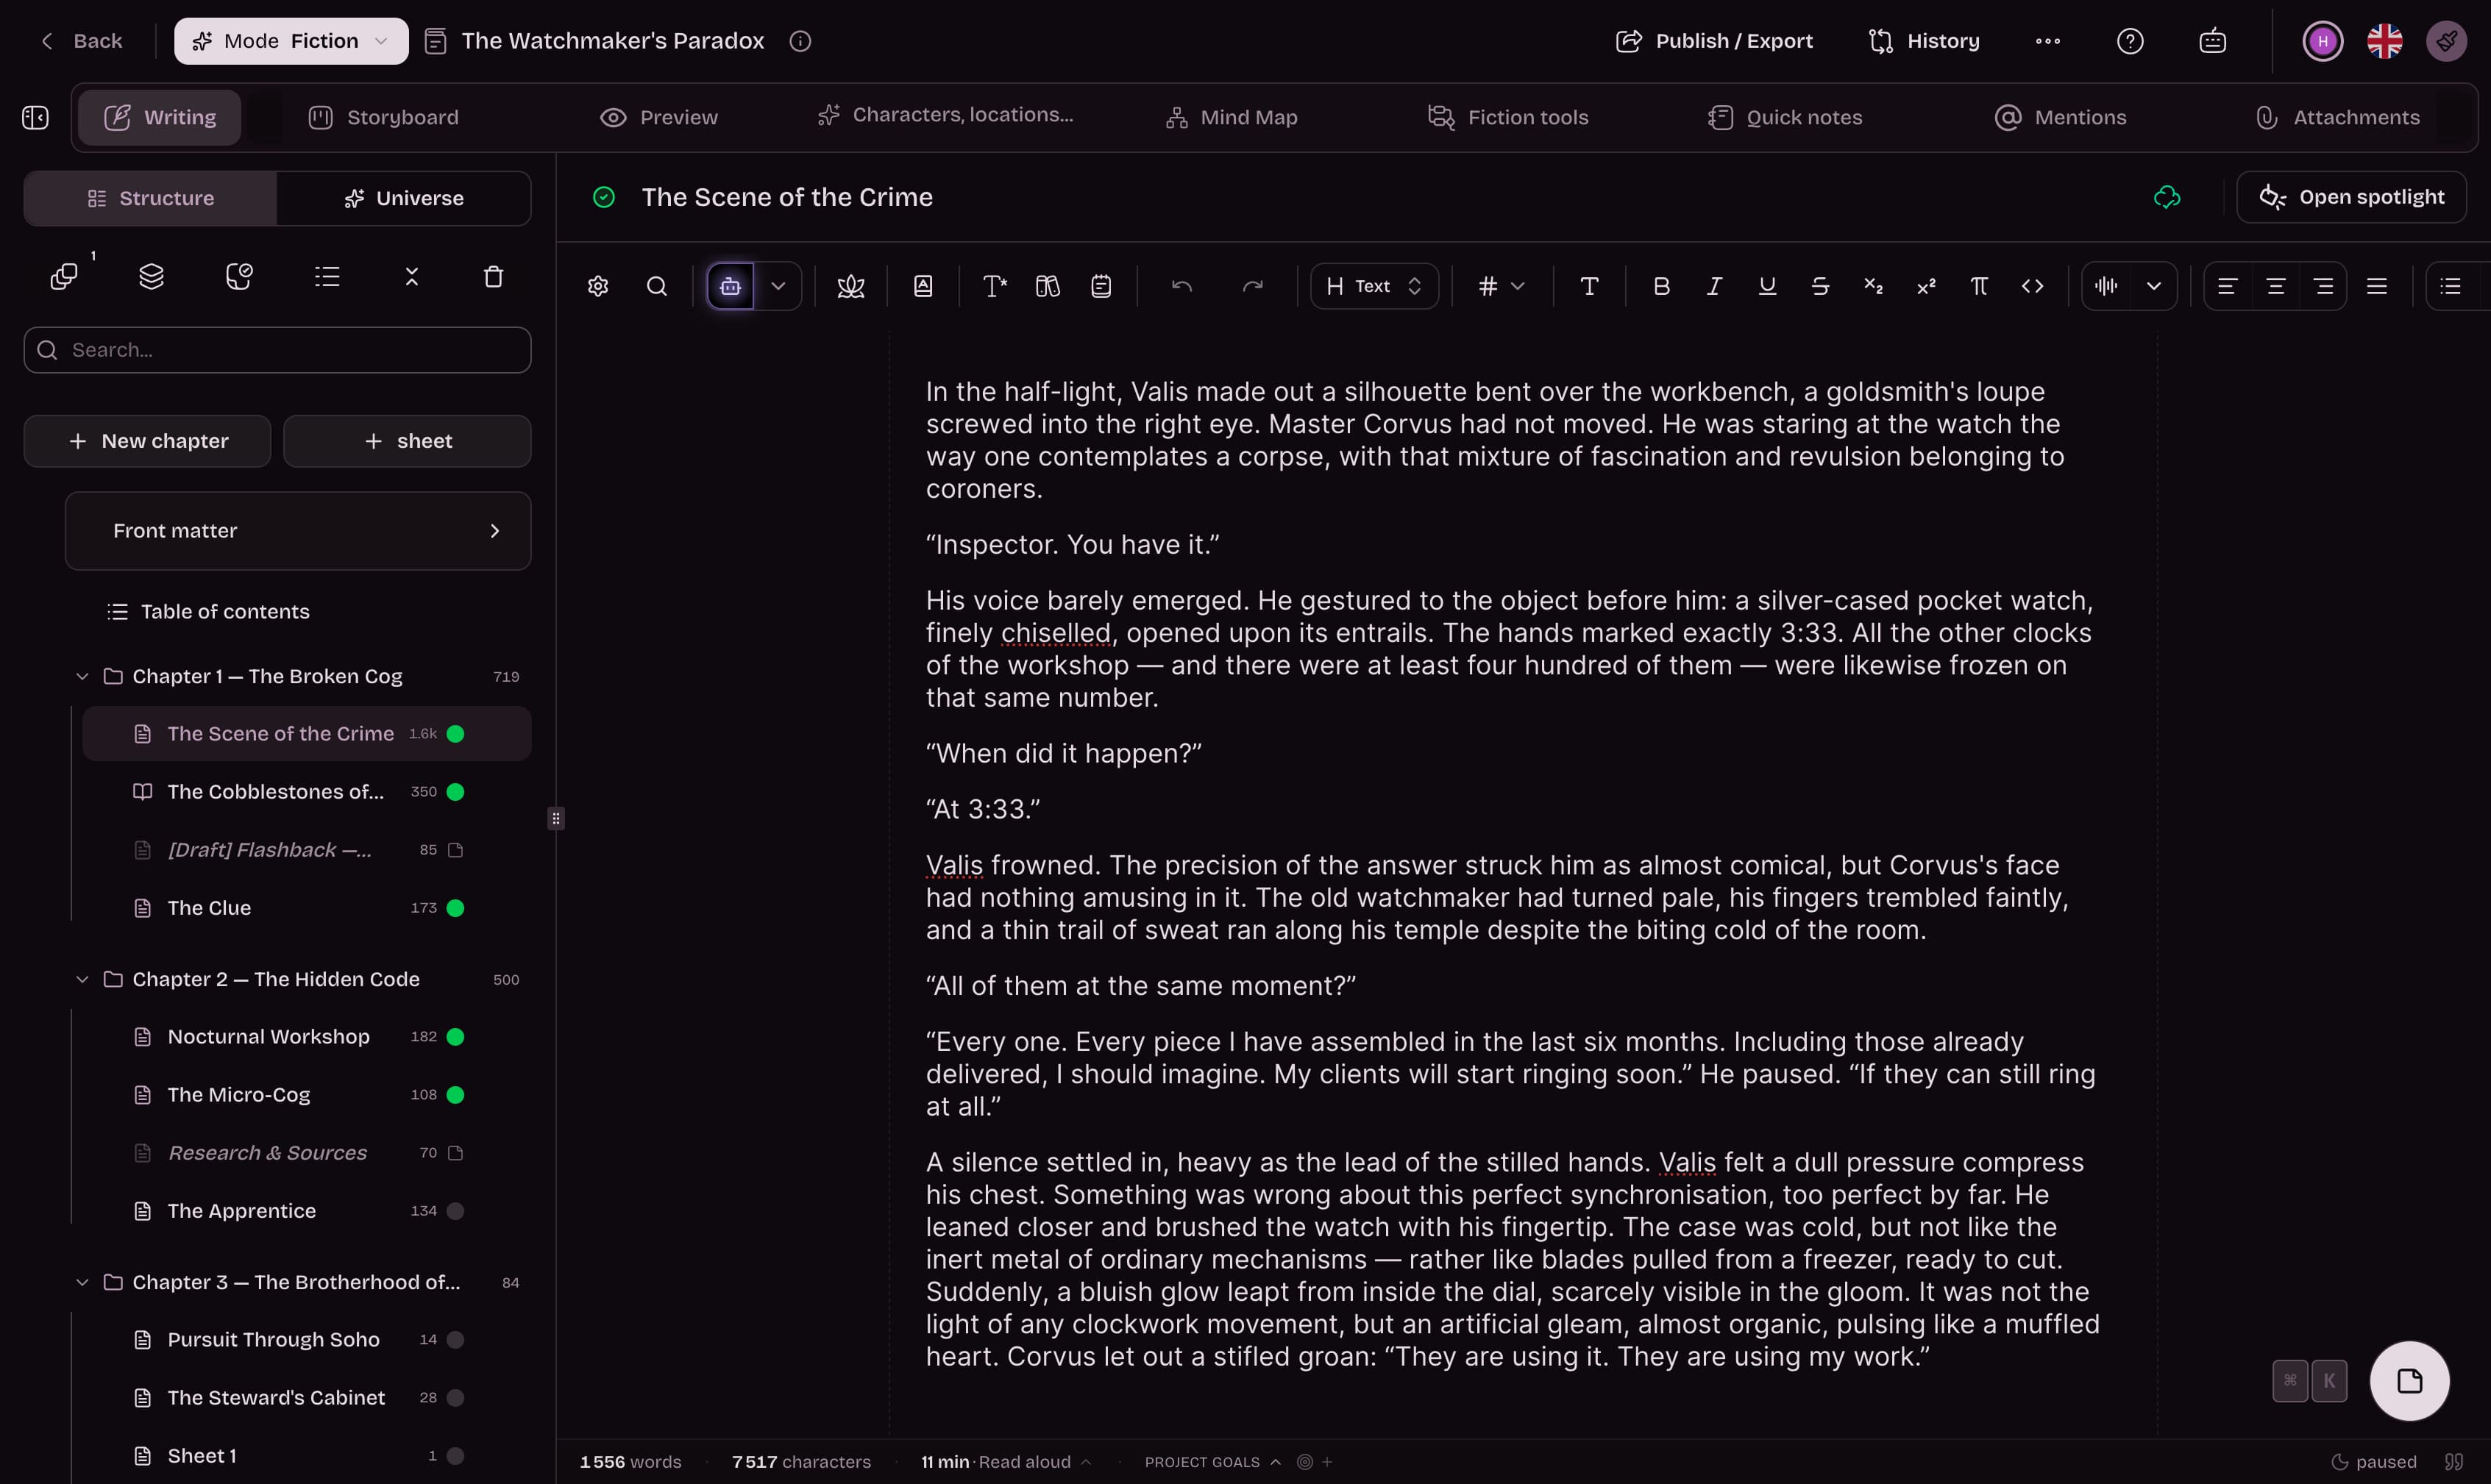The width and height of the screenshot is (2491, 1484).
Task: Insert inline code formatting
Action: pyautogui.click(x=2032, y=287)
